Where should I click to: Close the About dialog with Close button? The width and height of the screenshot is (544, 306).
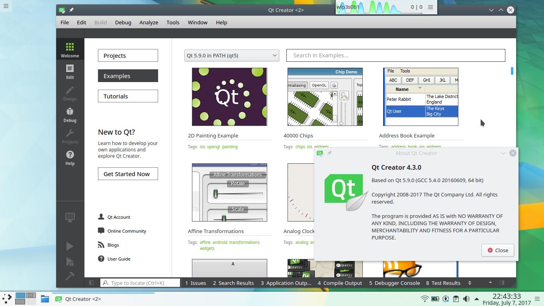coord(497,250)
